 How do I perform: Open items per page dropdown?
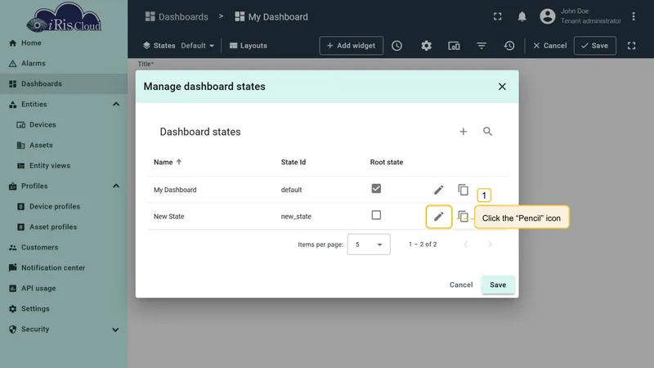point(369,245)
